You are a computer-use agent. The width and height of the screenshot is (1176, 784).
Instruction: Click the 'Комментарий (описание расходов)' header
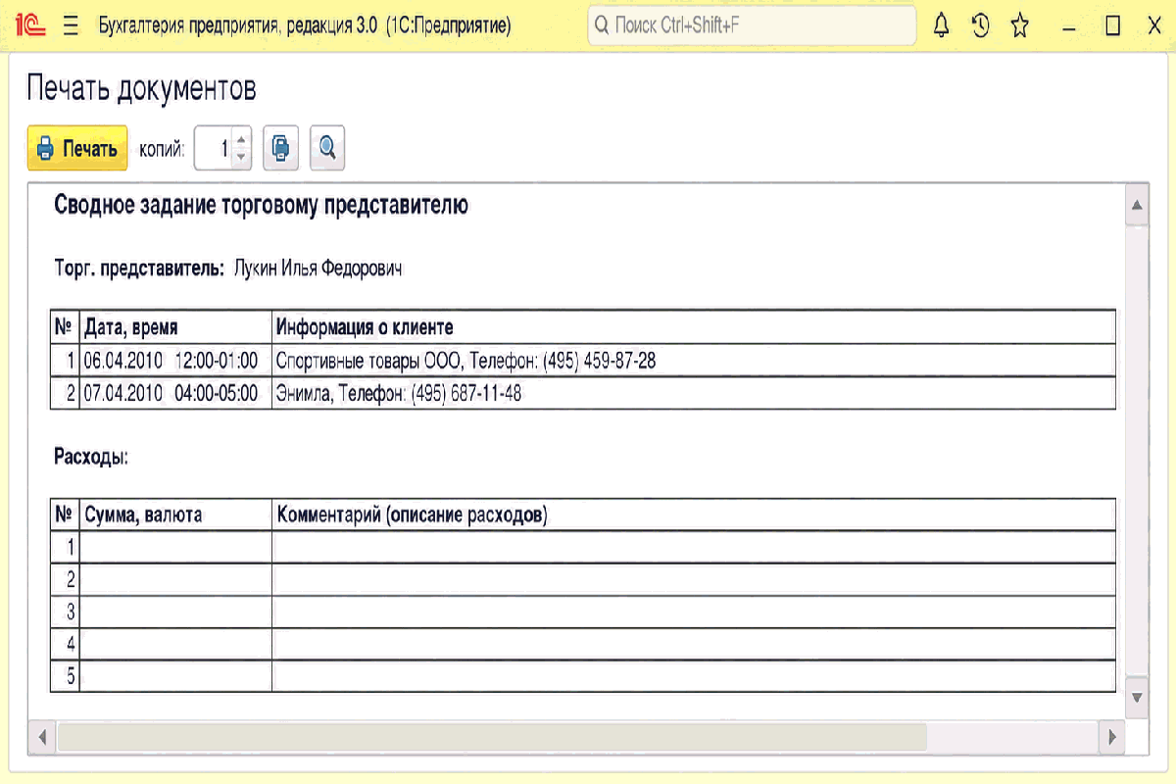(693, 515)
